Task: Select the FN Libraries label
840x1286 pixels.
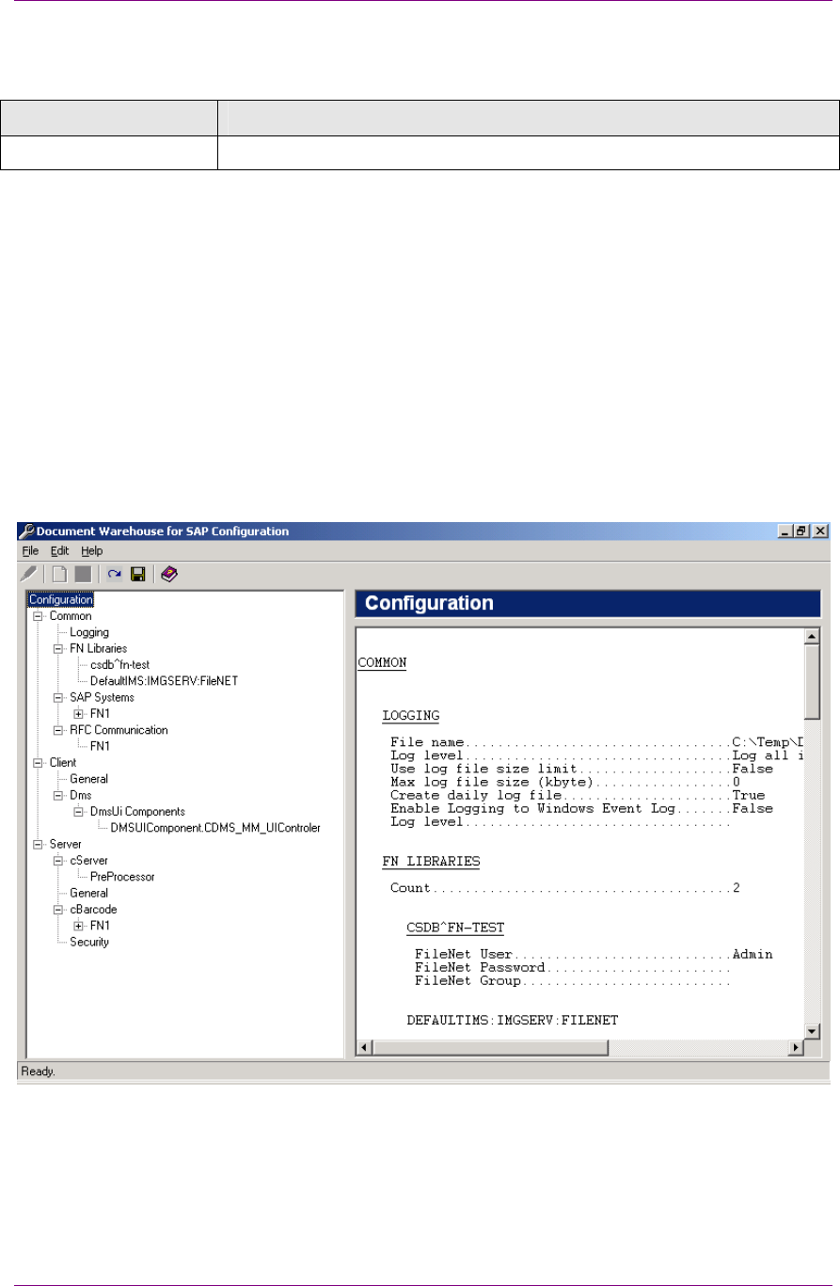Action: pos(98,648)
